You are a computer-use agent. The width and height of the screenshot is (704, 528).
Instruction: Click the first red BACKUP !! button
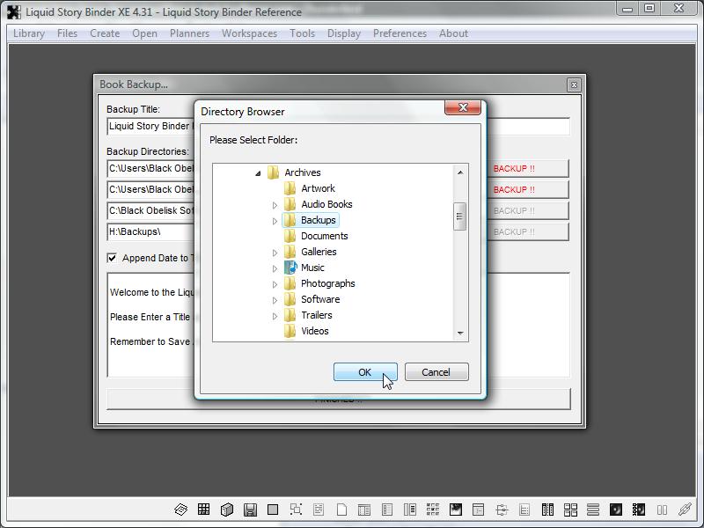pyautogui.click(x=526, y=168)
